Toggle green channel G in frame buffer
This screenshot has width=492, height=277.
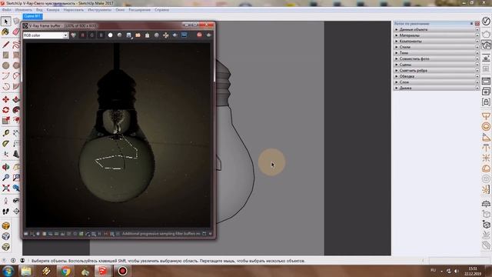91,35
